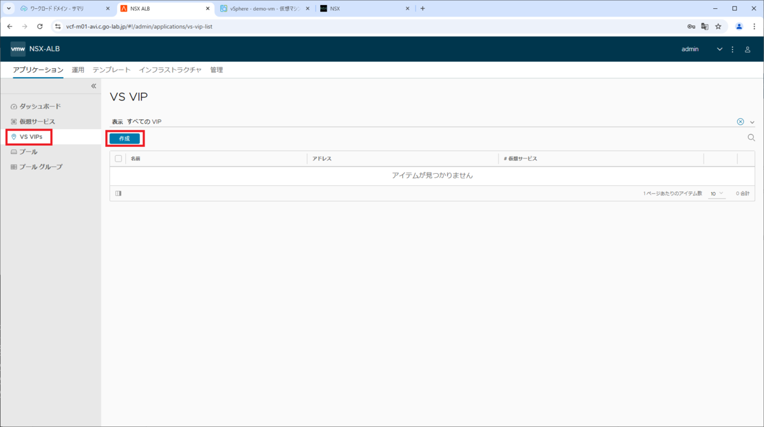Toggle the select-all checkbox in table header
The image size is (764, 427).
(118, 158)
